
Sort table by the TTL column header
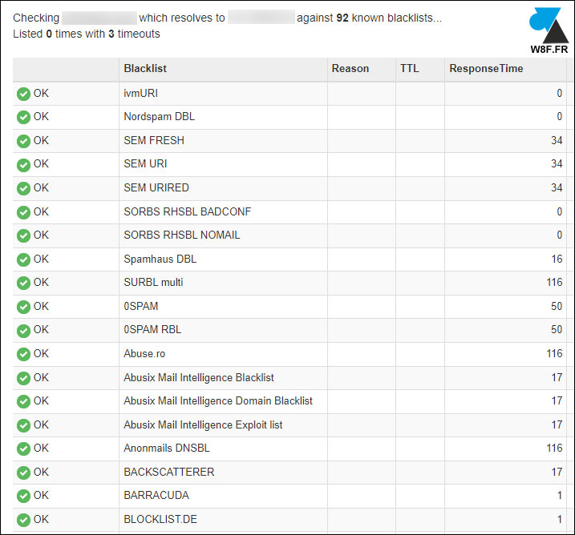409,69
